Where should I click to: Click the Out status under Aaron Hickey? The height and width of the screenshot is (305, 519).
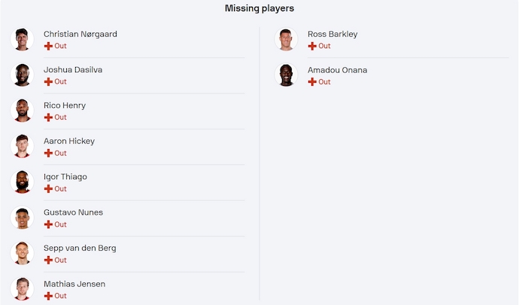60,153
